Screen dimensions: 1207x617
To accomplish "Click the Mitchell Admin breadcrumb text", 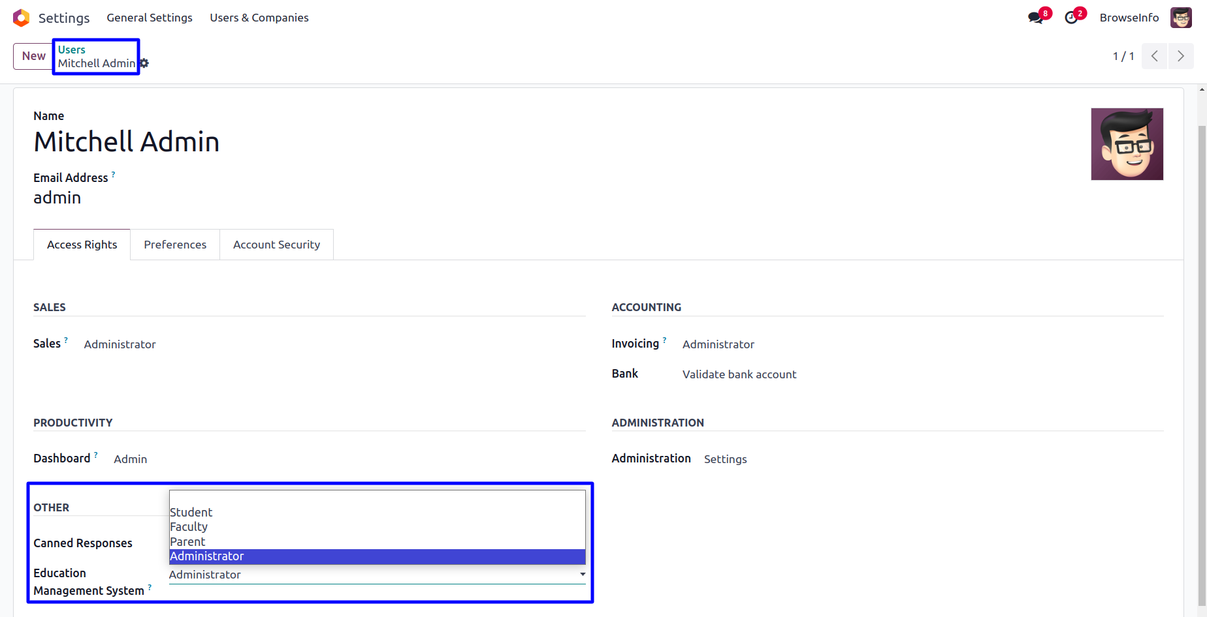I will tap(97, 63).
